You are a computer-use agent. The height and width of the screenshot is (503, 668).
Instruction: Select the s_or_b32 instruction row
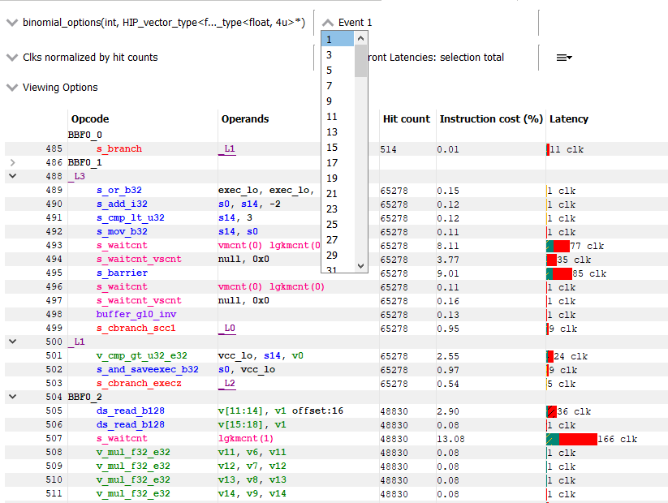[119, 191]
